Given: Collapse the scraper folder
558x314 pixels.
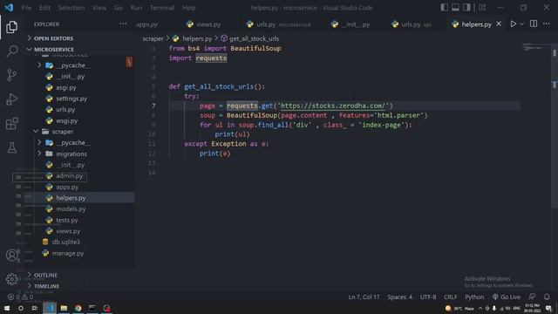Looking at the screenshot, I should pos(62,132).
